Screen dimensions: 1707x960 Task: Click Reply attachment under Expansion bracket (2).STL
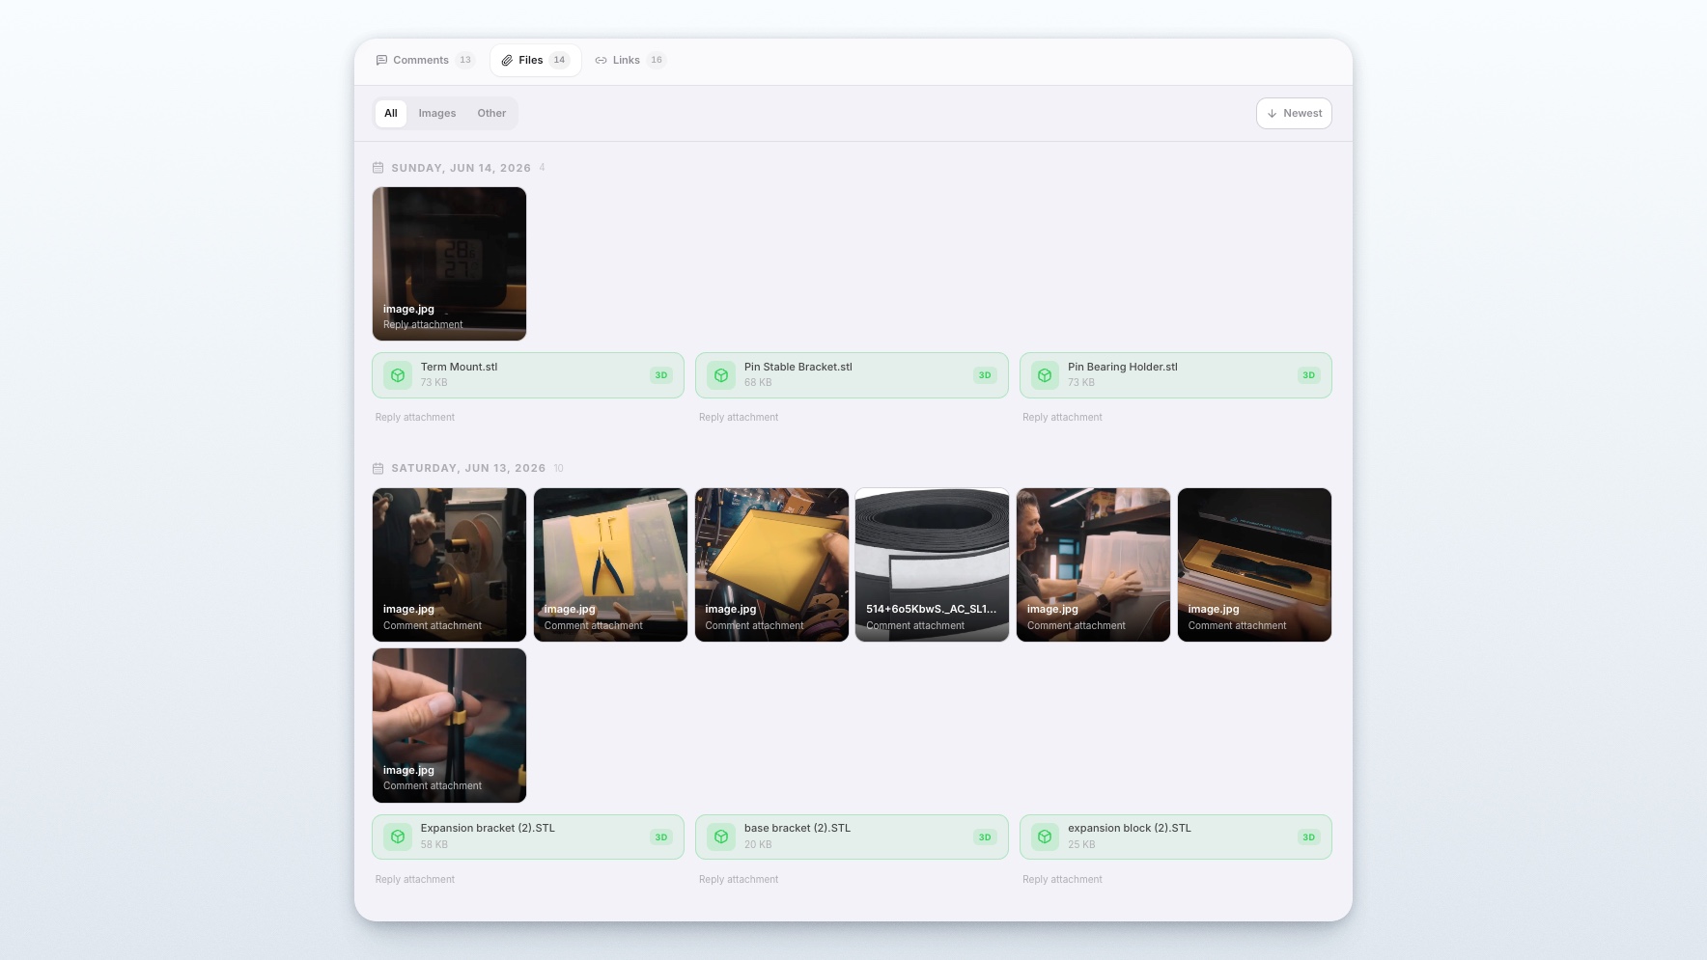415,879
